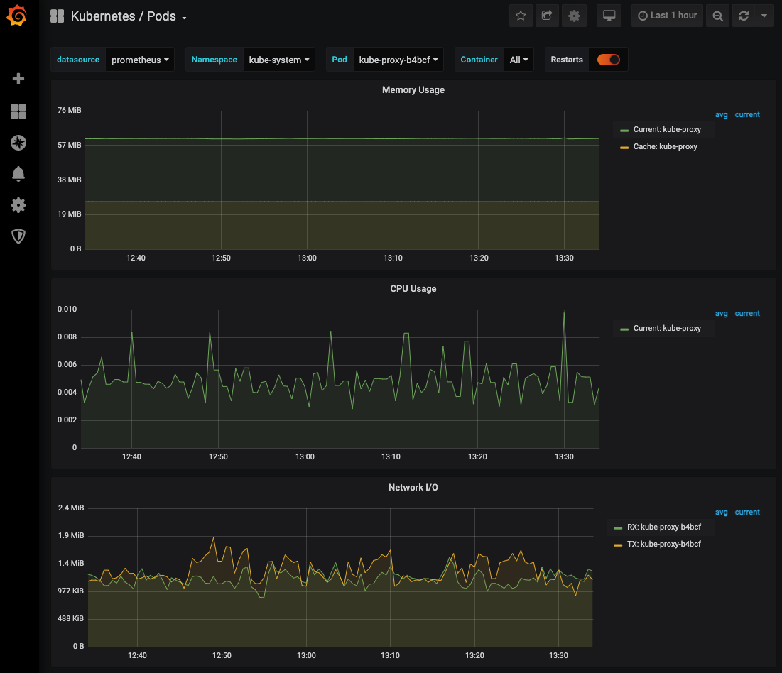Screen dimensions: 782x673
Task: Click the dashboard grid icon beside title
Action: point(58,16)
